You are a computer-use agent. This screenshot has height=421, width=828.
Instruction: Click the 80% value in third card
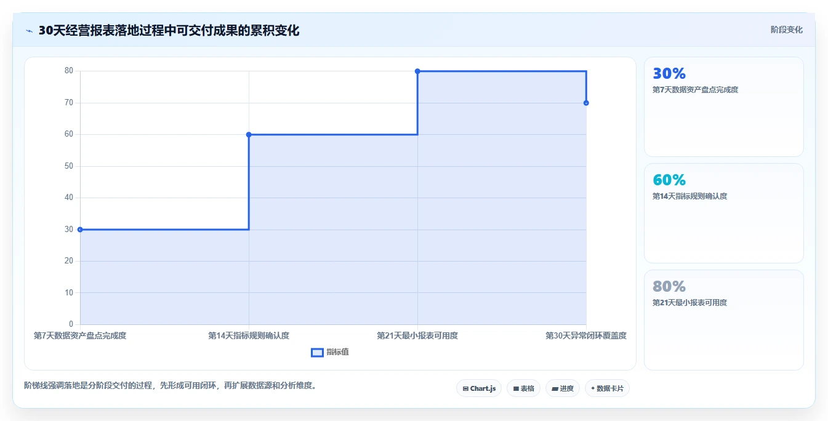[x=669, y=287]
